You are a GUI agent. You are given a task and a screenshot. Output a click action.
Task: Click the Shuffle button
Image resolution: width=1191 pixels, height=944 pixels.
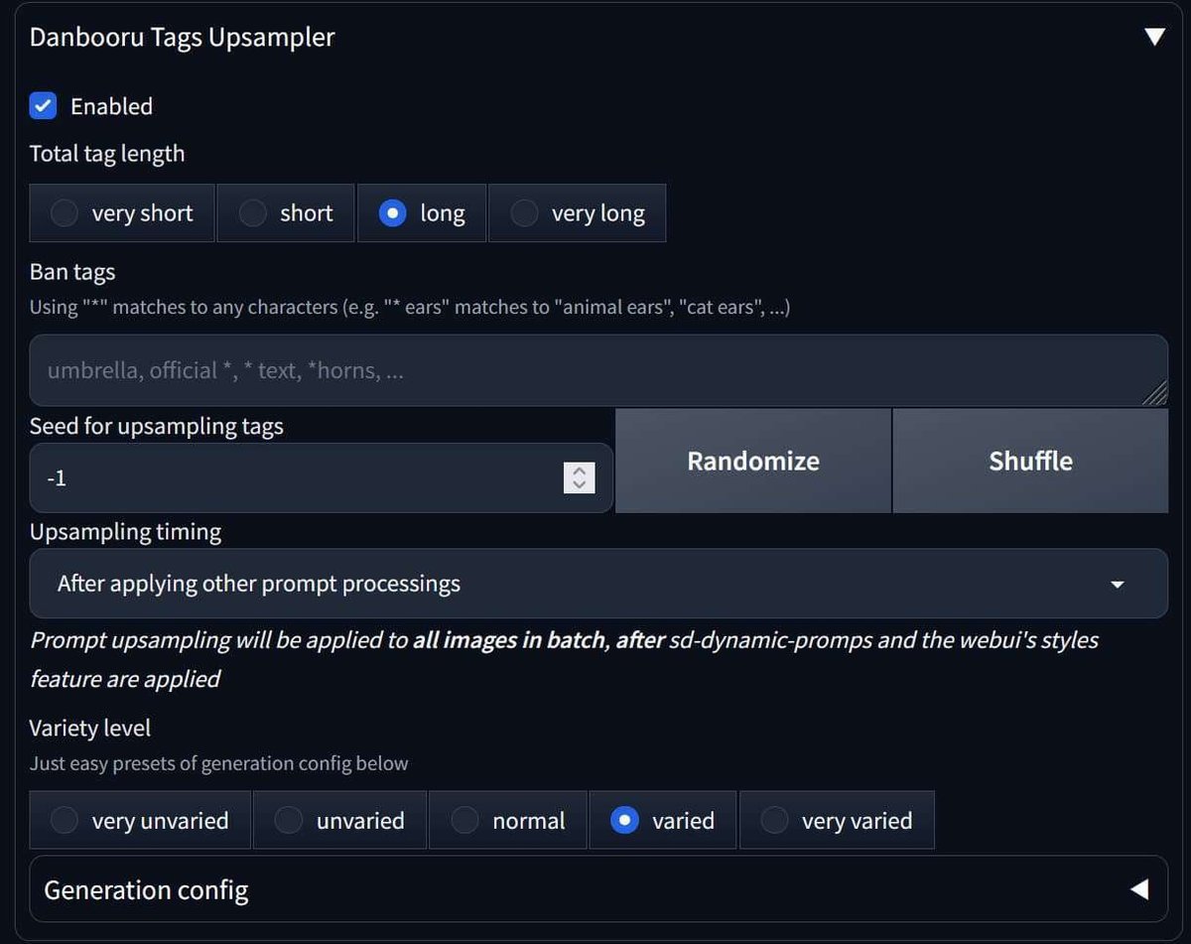point(1030,461)
